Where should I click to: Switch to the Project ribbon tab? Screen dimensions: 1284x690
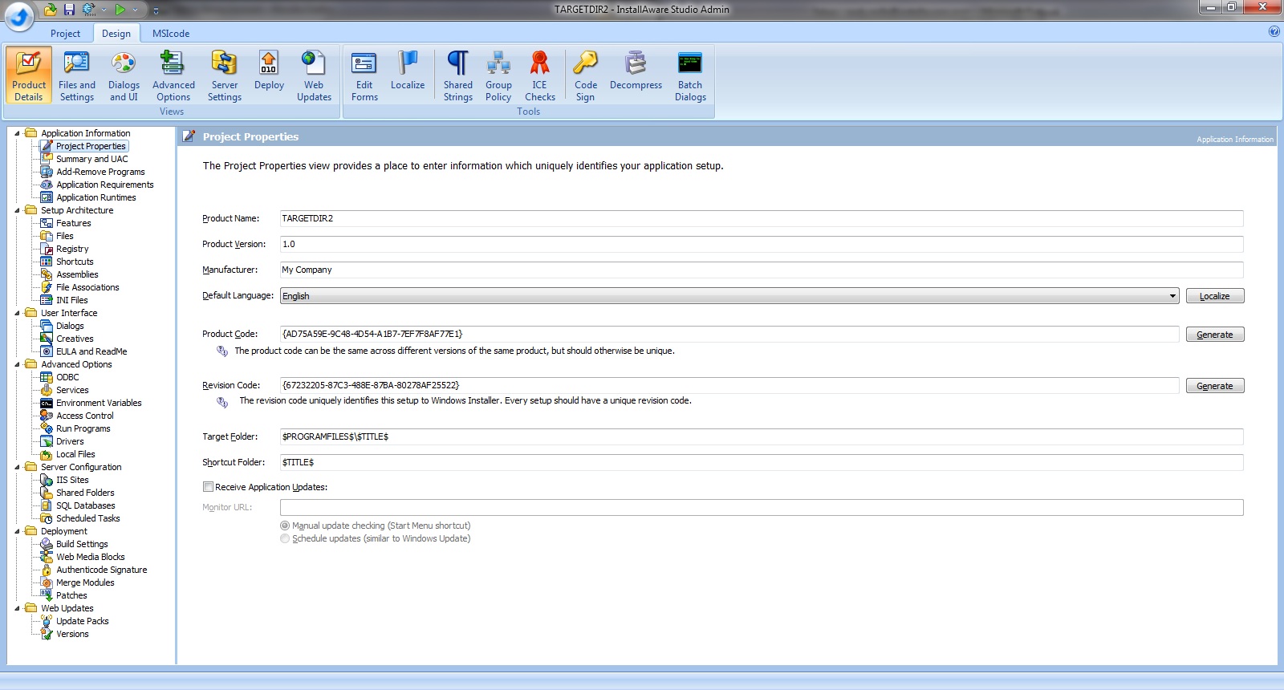point(65,34)
